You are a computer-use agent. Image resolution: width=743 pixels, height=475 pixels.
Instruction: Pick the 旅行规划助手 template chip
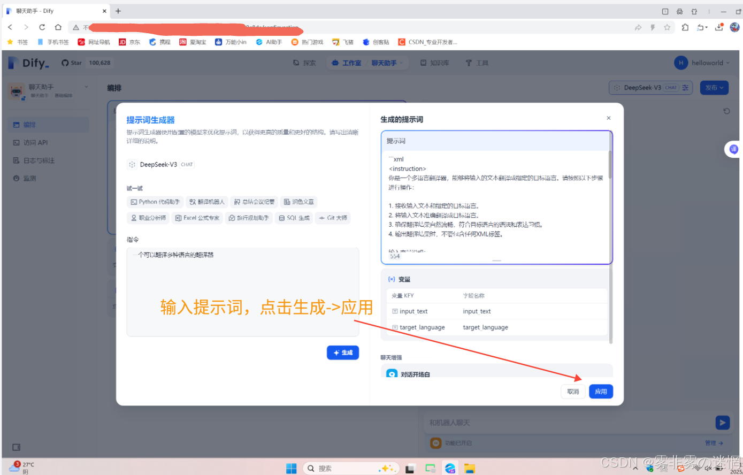tap(249, 218)
